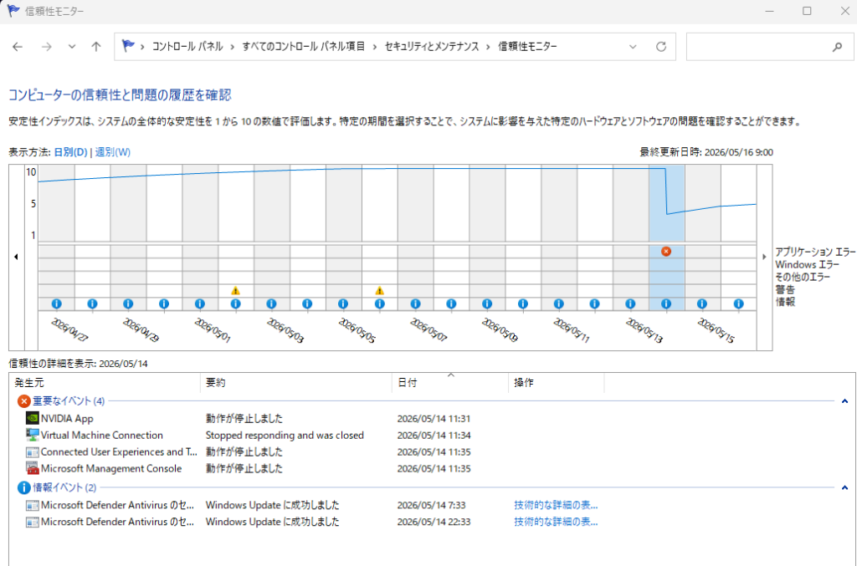Move the chart forward with the right arrow
Viewport: 857px width, 566px height.
(764, 257)
